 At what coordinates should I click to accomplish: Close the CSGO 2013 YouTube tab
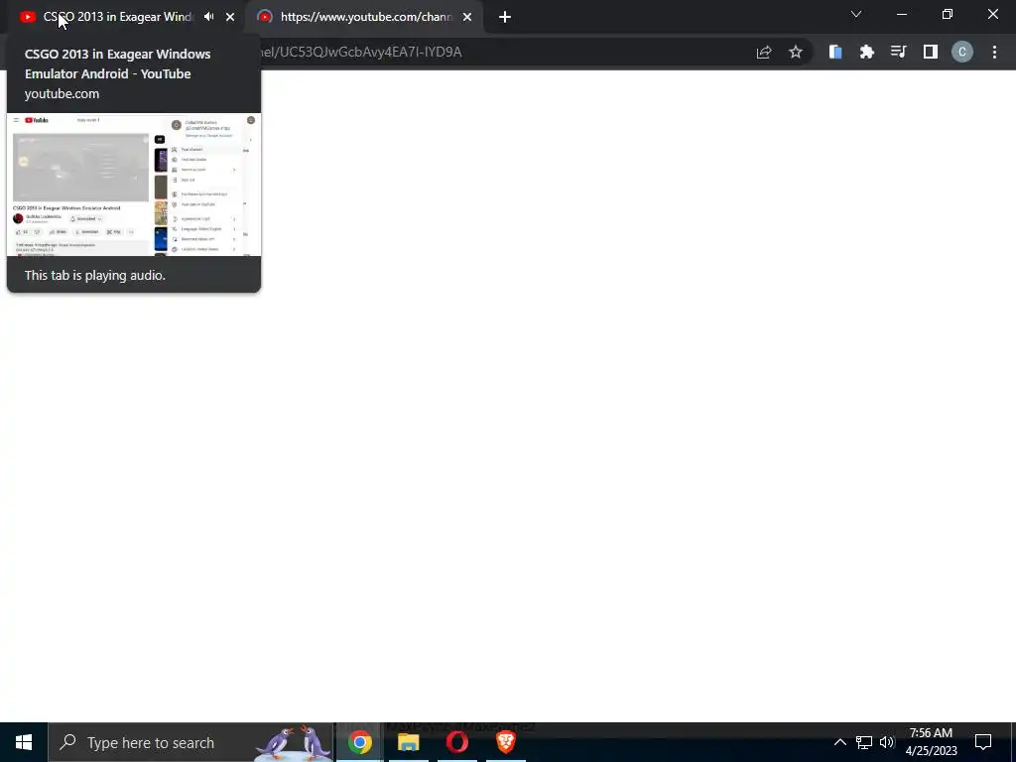(230, 17)
